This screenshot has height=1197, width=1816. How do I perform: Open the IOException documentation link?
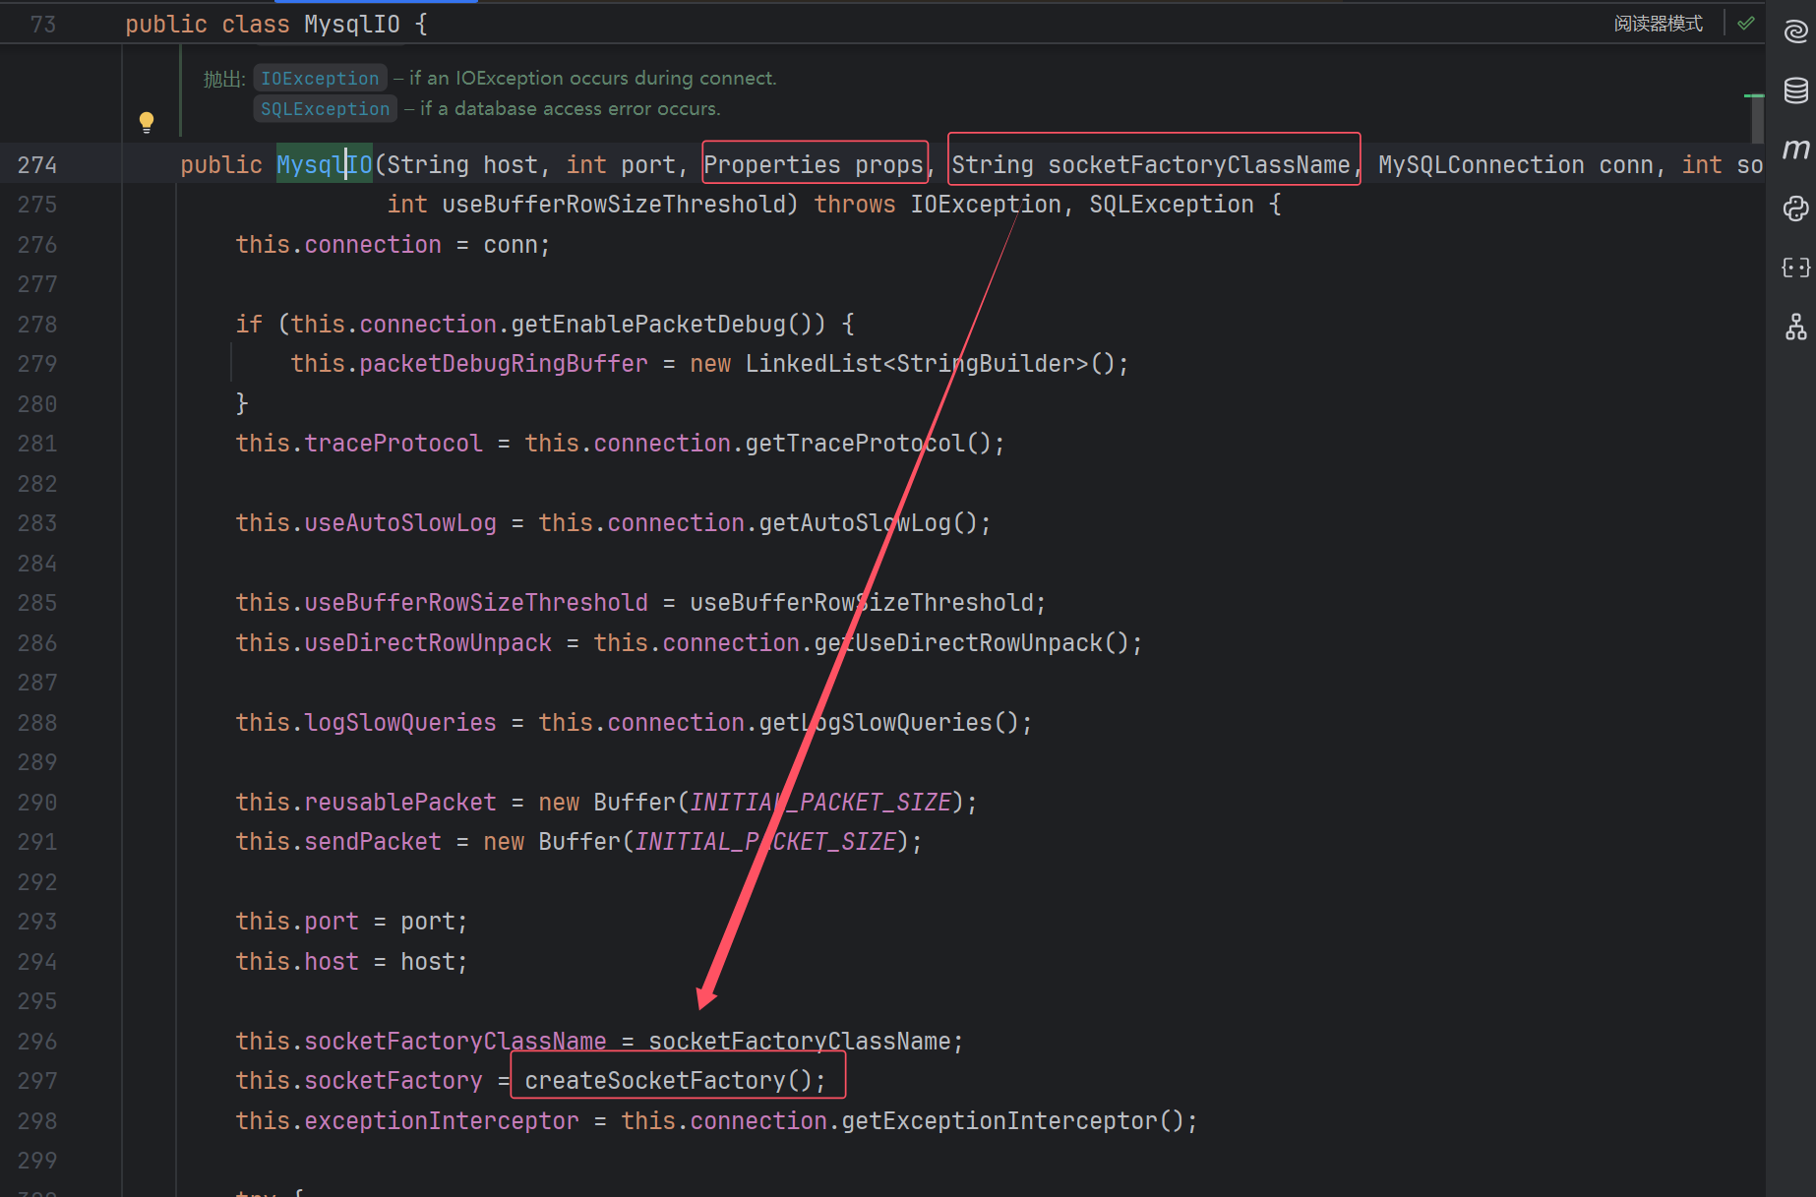coord(320,79)
